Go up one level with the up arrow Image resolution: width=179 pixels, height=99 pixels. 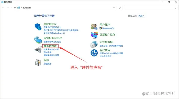coord(15,8)
